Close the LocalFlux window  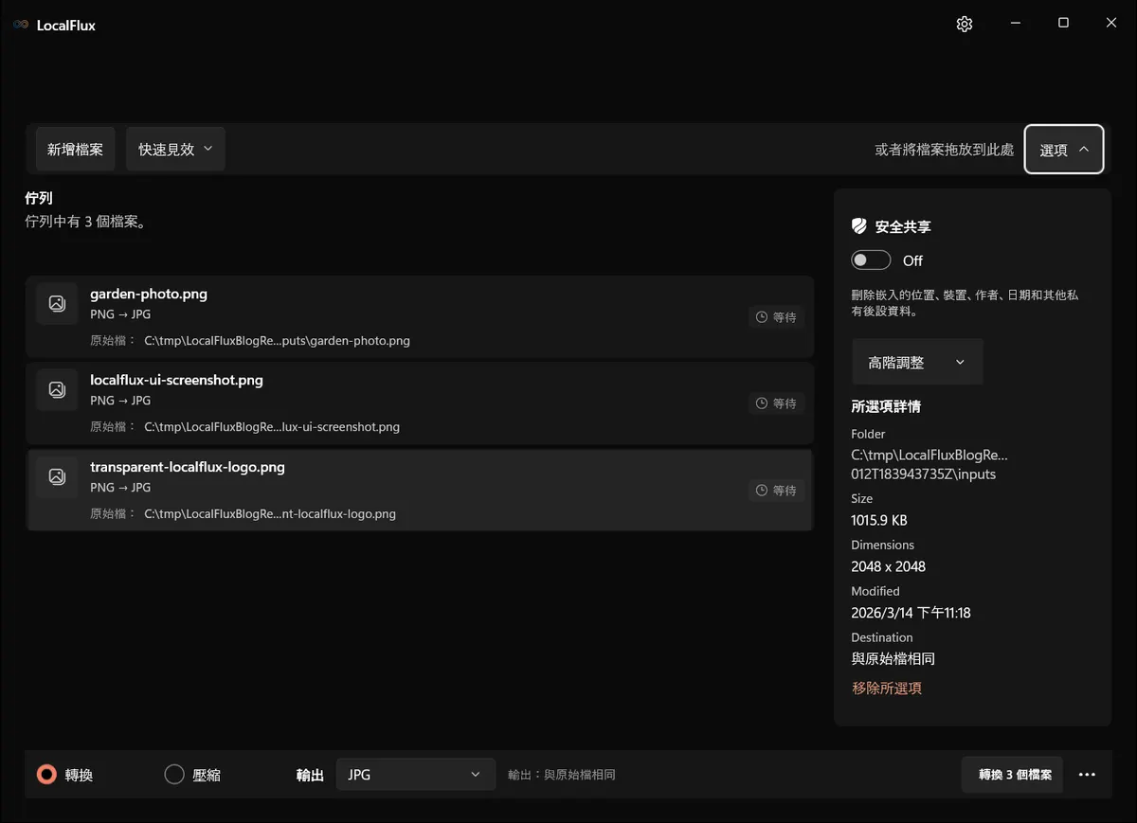click(x=1111, y=24)
